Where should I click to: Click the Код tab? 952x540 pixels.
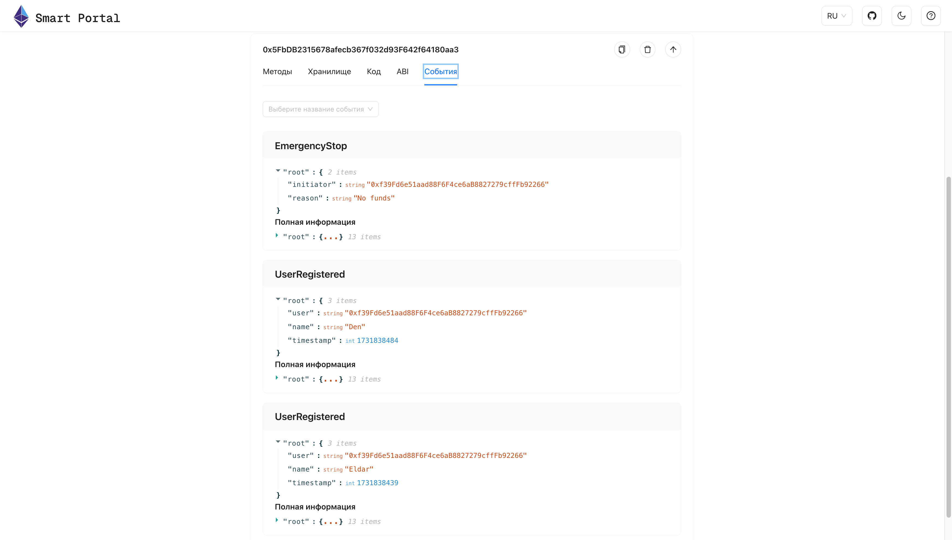(x=374, y=71)
